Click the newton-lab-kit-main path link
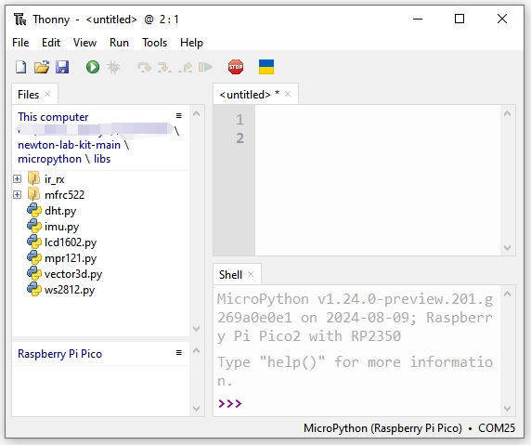 tap(69, 145)
